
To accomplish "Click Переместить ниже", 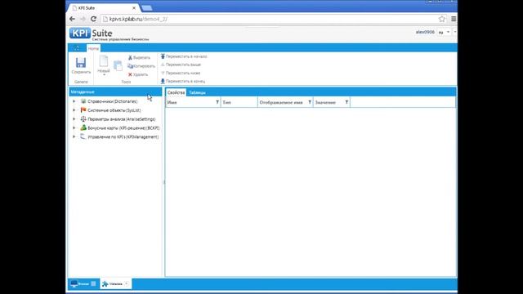I will [181, 73].
